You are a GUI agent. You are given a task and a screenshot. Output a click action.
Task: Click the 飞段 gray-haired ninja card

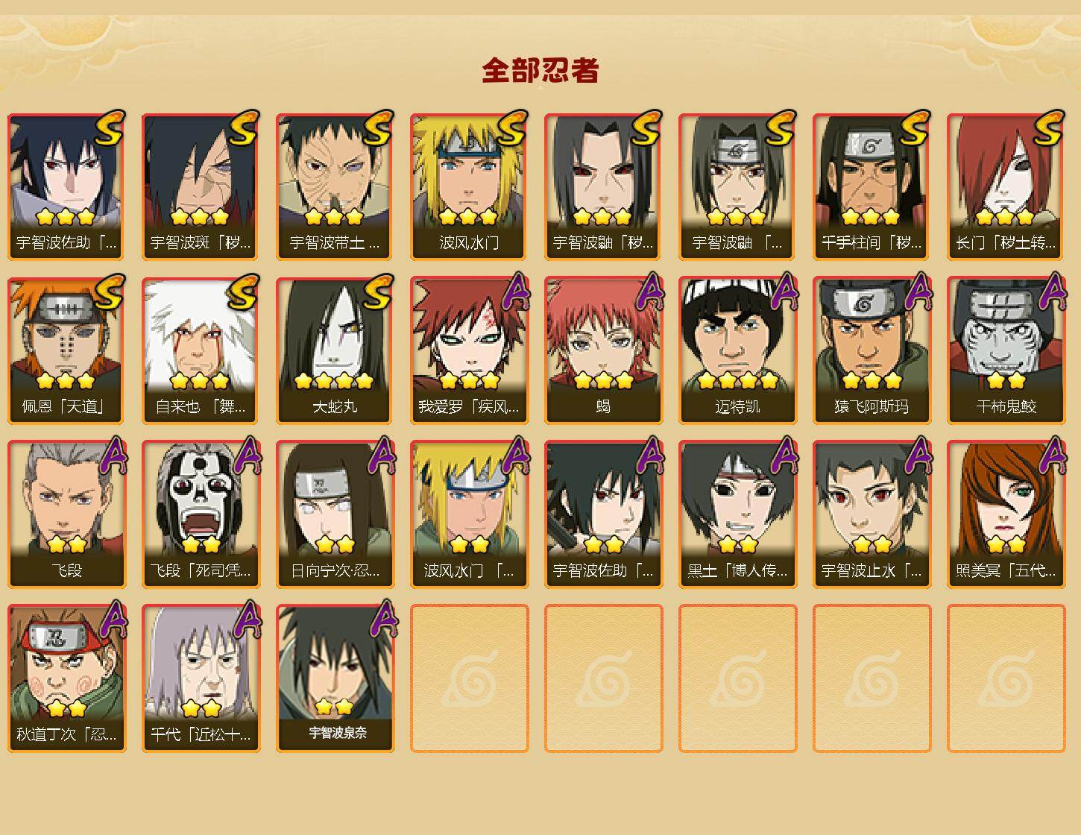point(66,514)
